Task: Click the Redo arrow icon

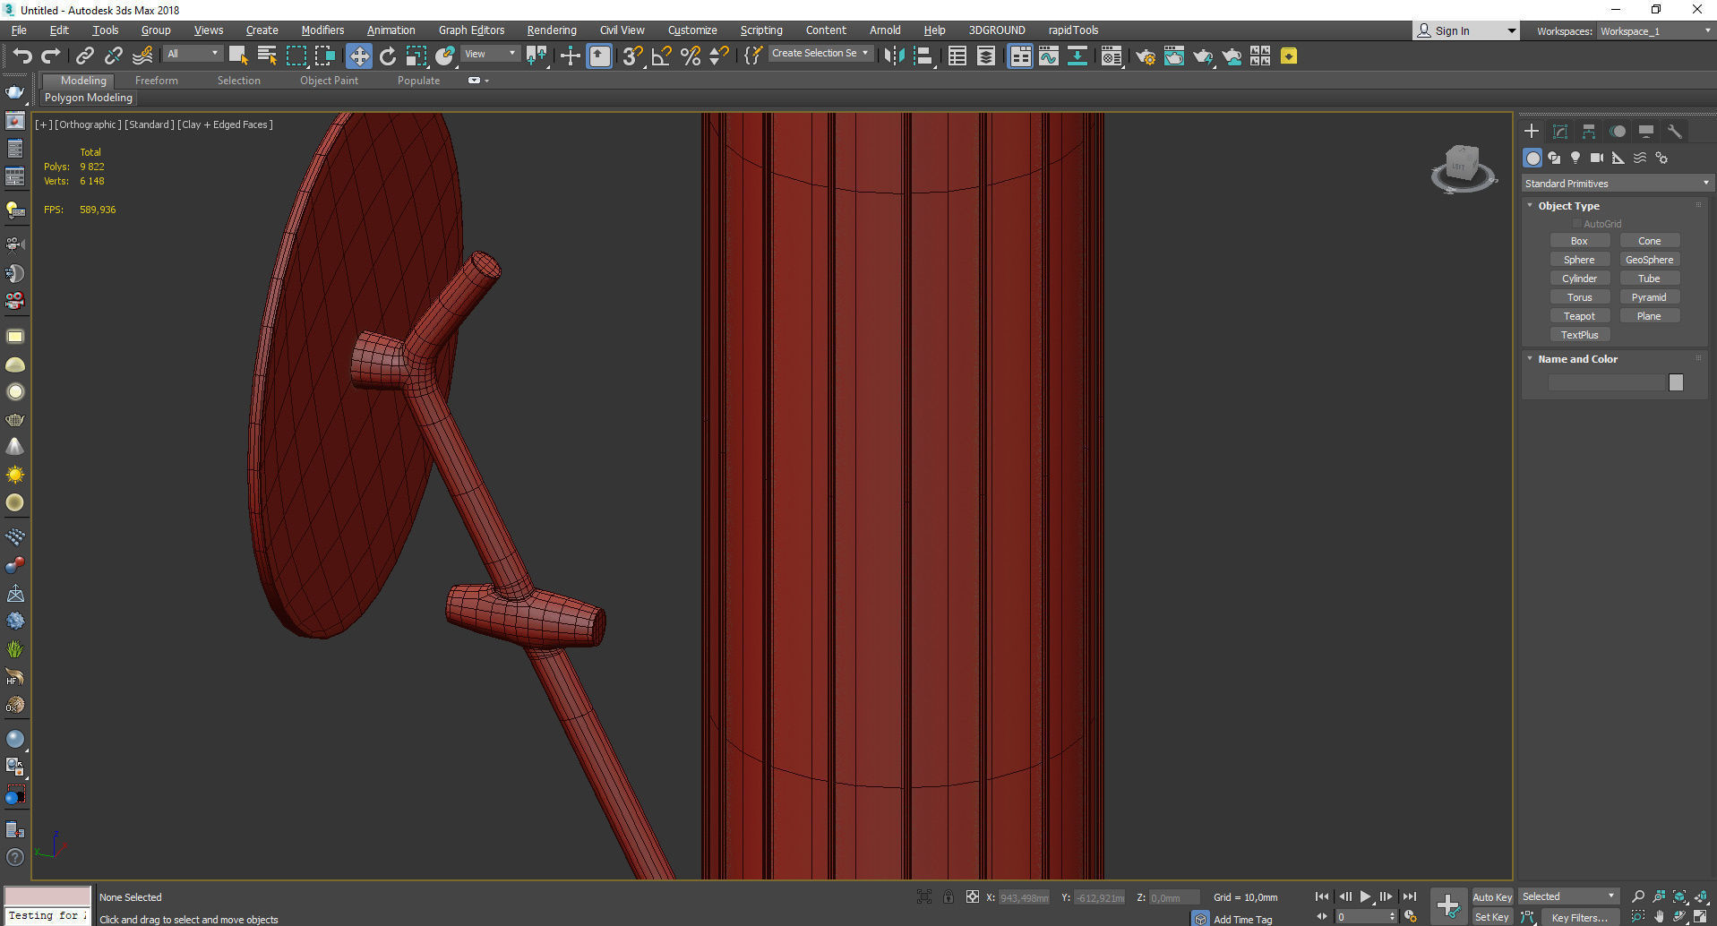Action: click(50, 56)
